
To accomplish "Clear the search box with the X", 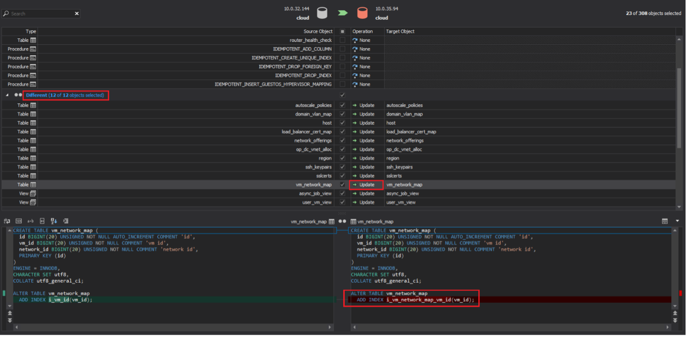I will click(x=76, y=13).
